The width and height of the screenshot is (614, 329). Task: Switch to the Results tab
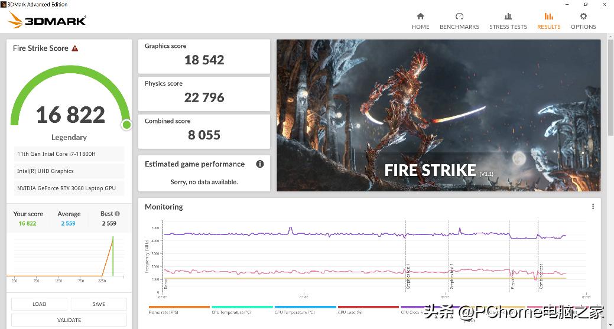click(548, 21)
